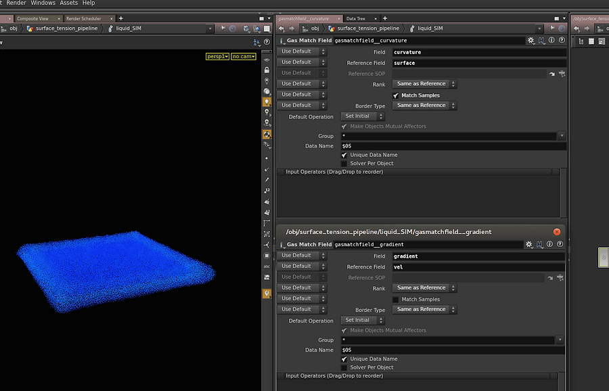Open help for gasmatchfield__curvature node
This screenshot has height=391, width=609.
(x=562, y=40)
